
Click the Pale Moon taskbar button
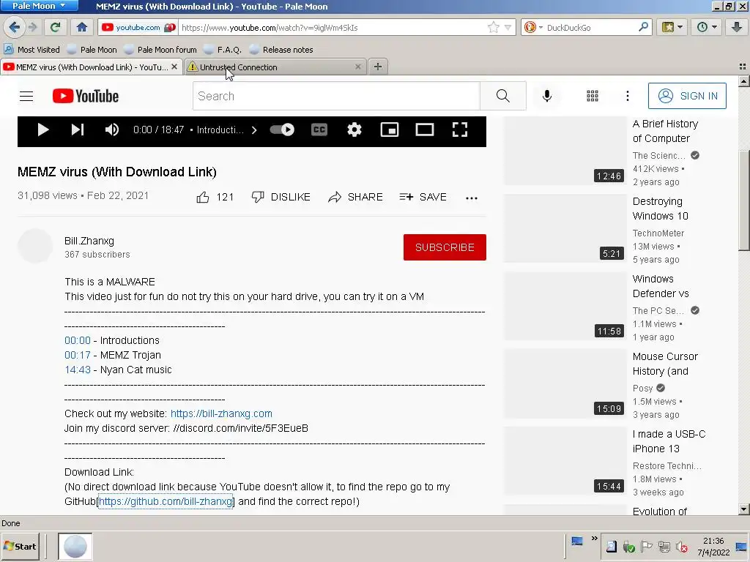[x=75, y=546]
